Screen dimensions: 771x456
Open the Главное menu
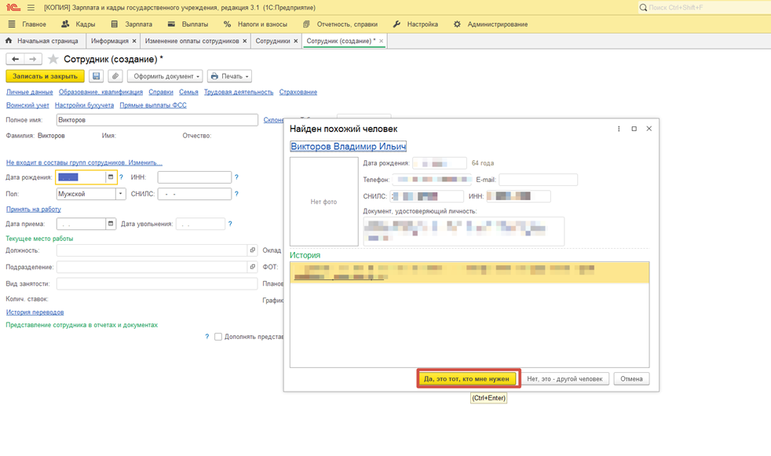point(27,24)
